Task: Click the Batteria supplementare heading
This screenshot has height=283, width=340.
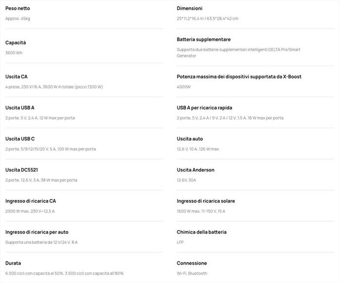Action: [x=204, y=40]
